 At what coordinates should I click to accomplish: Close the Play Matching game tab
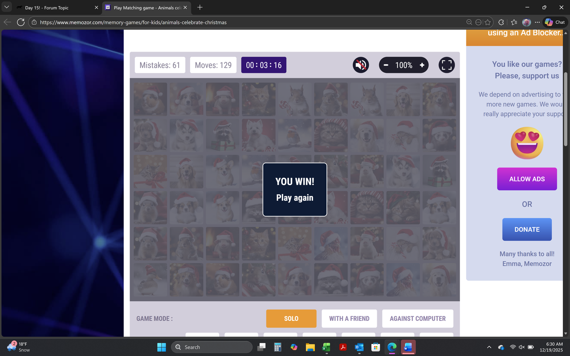(185, 8)
